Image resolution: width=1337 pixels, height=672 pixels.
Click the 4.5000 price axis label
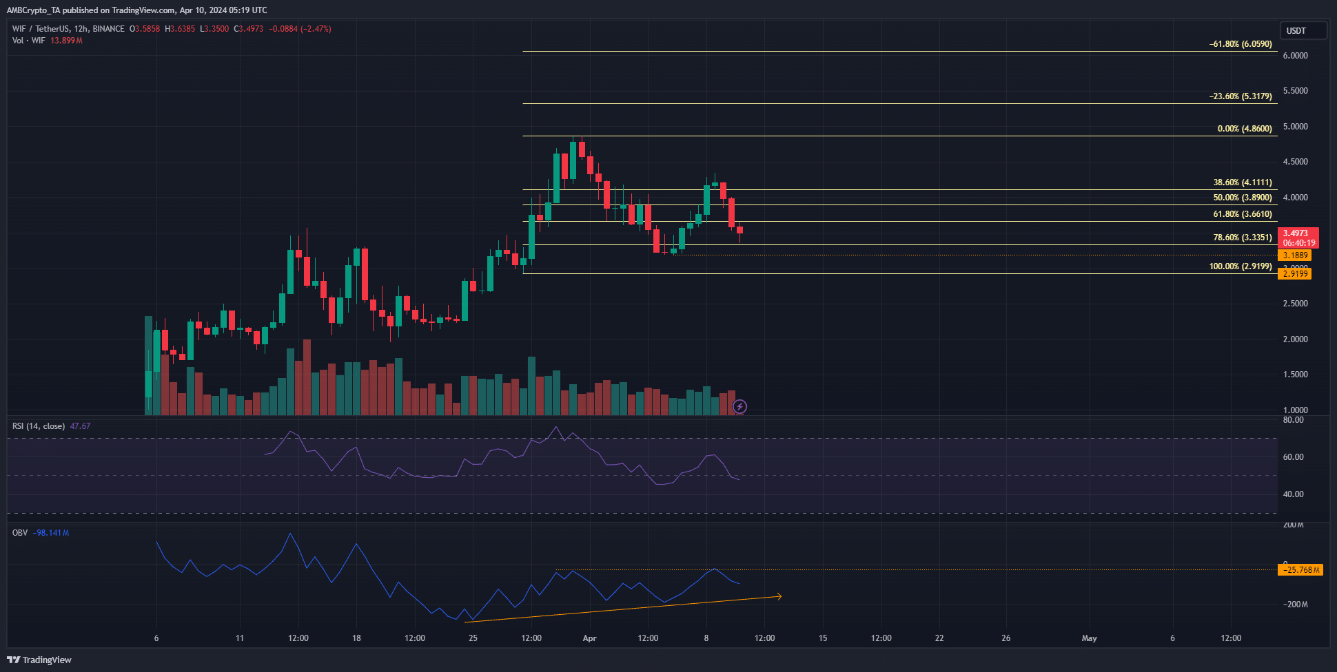tap(1295, 162)
